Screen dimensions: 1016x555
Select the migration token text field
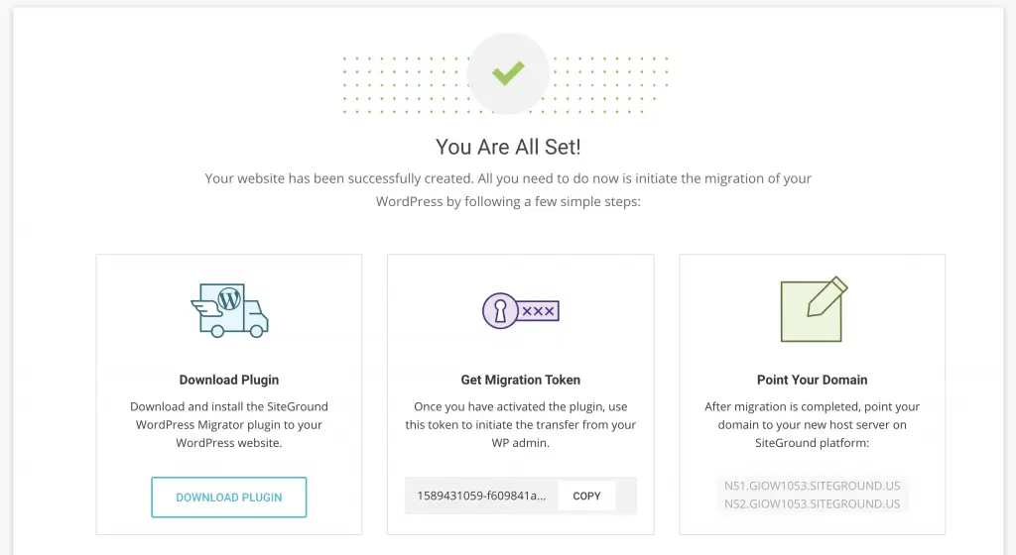pos(481,496)
